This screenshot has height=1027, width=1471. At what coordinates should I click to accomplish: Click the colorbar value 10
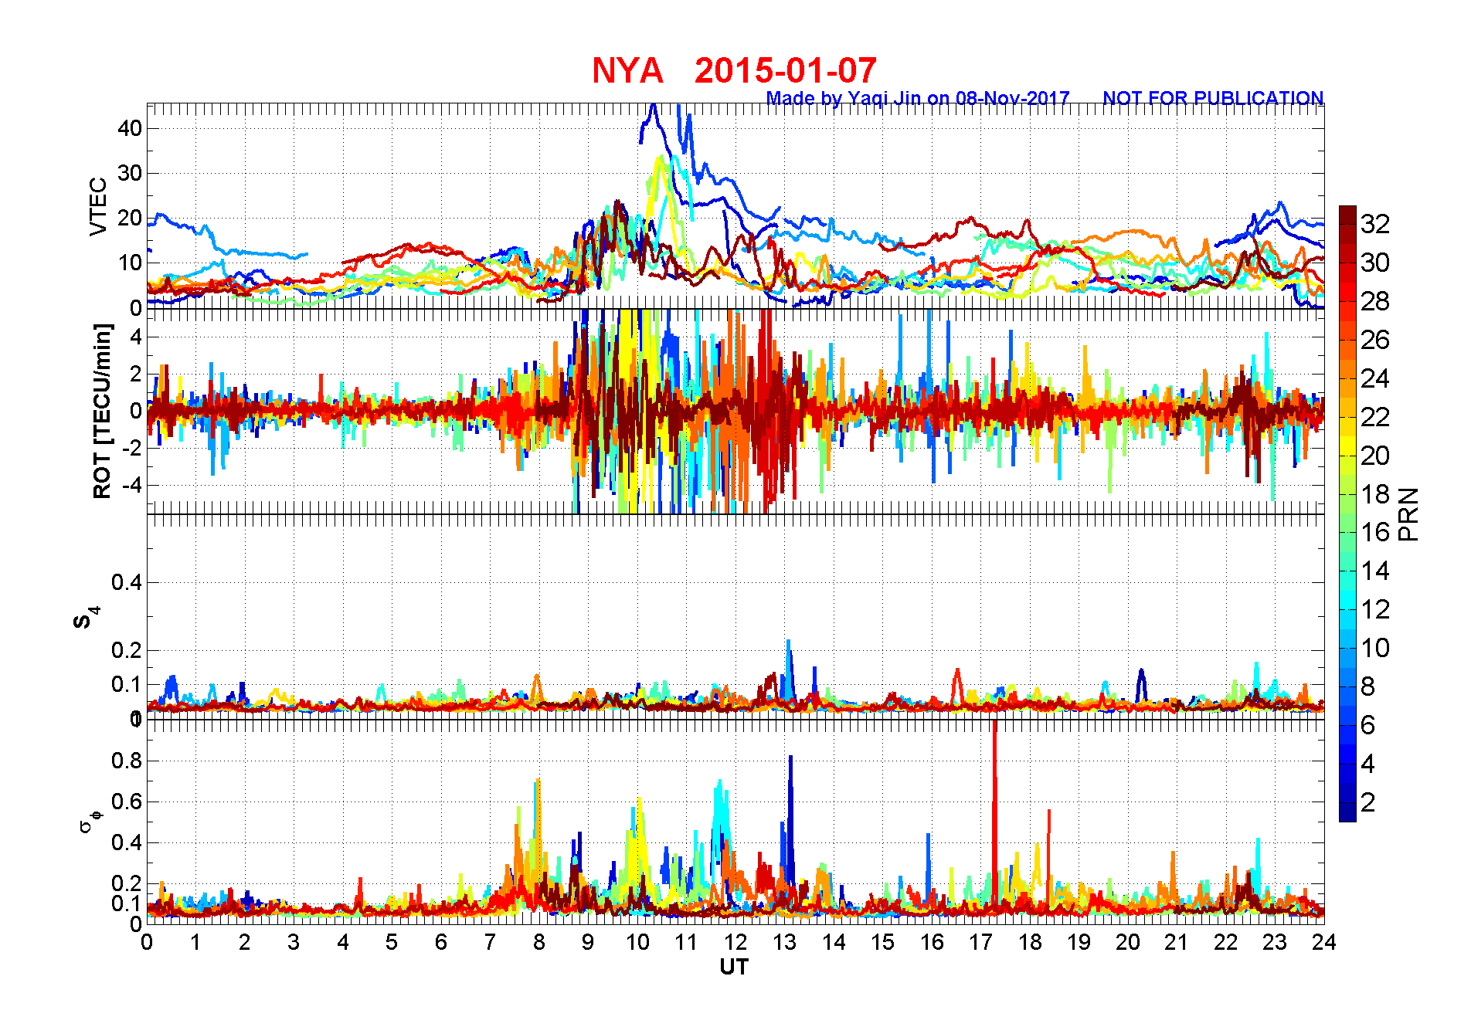1375,648
